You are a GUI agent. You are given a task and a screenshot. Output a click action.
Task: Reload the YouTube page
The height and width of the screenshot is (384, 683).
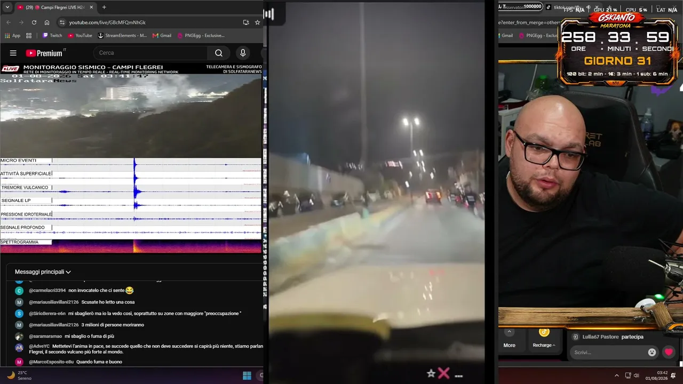pos(34,22)
